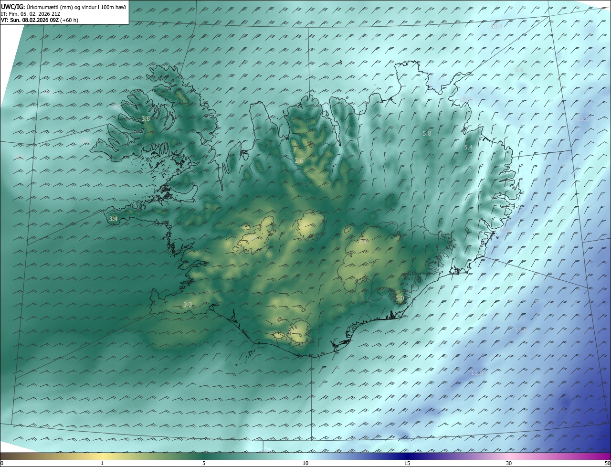Click the colorbar tick label 0

(2, 463)
